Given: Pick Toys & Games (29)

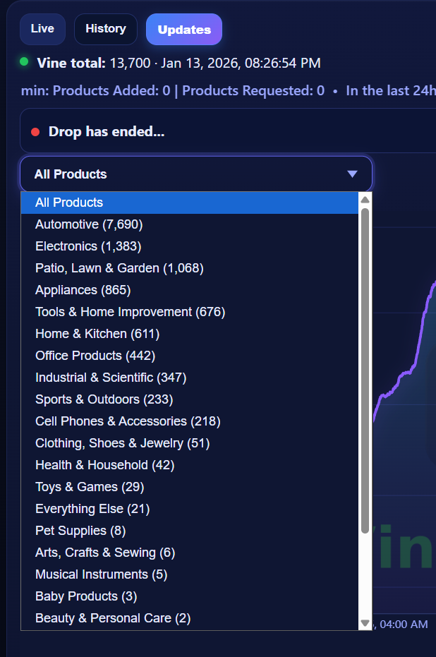Looking at the screenshot, I should click(190, 486).
